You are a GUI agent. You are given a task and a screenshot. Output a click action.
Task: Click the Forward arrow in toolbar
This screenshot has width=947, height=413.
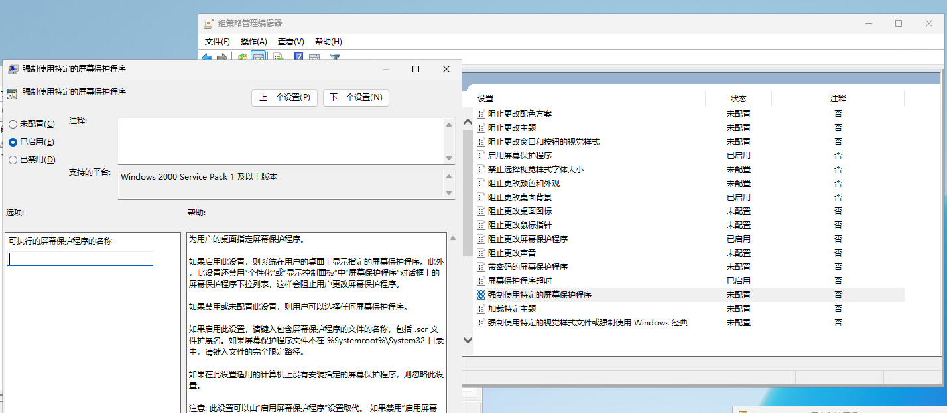(223, 58)
